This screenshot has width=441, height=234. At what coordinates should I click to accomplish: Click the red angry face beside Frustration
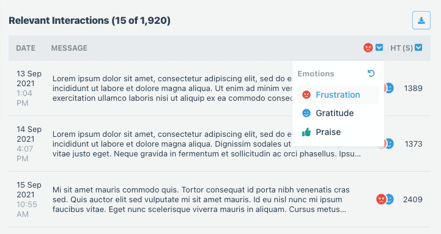pyautogui.click(x=306, y=95)
